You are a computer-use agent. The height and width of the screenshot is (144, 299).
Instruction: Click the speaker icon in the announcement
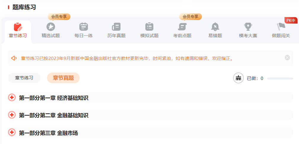[x=14, y=58]
